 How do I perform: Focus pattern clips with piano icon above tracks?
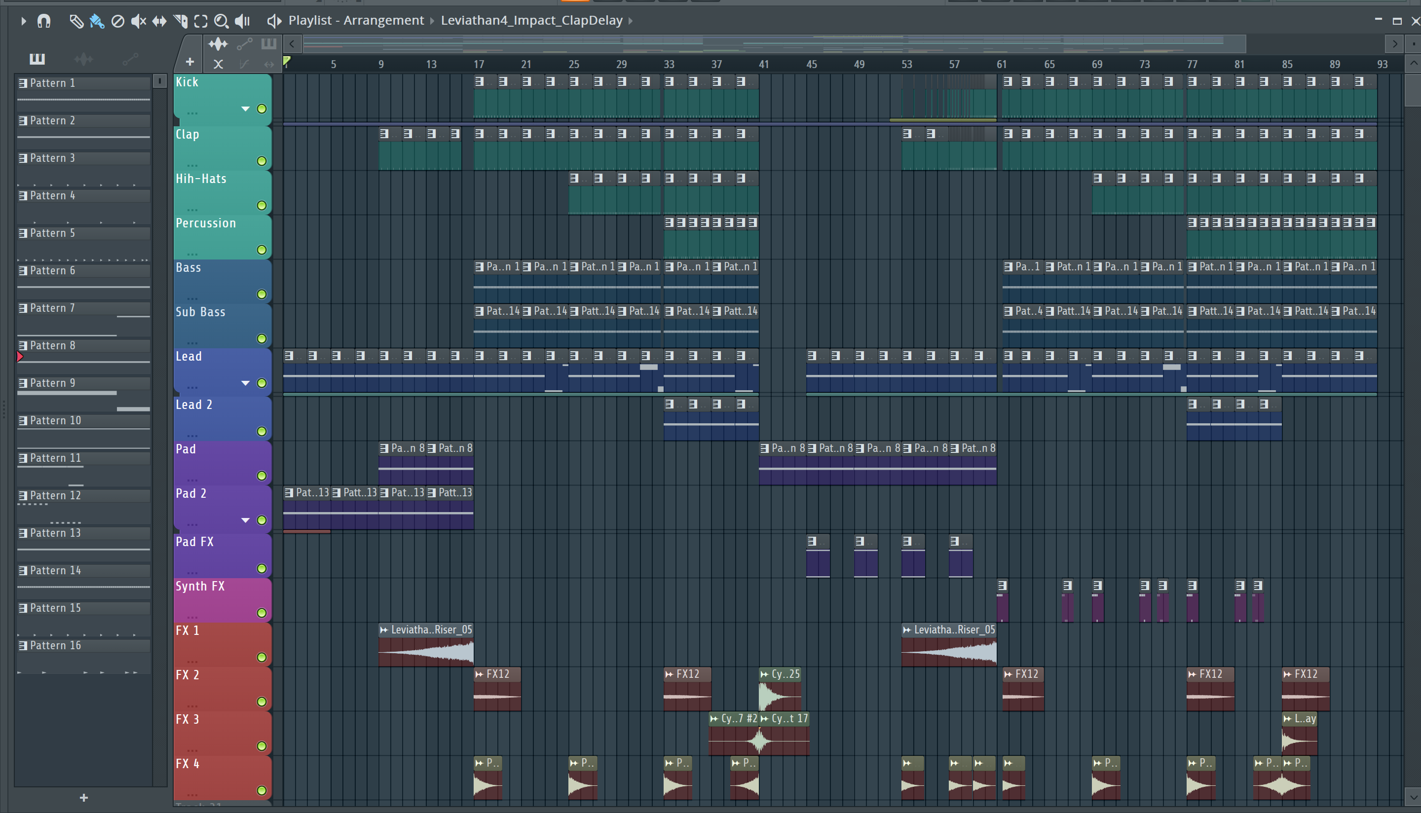pos(269,44)
